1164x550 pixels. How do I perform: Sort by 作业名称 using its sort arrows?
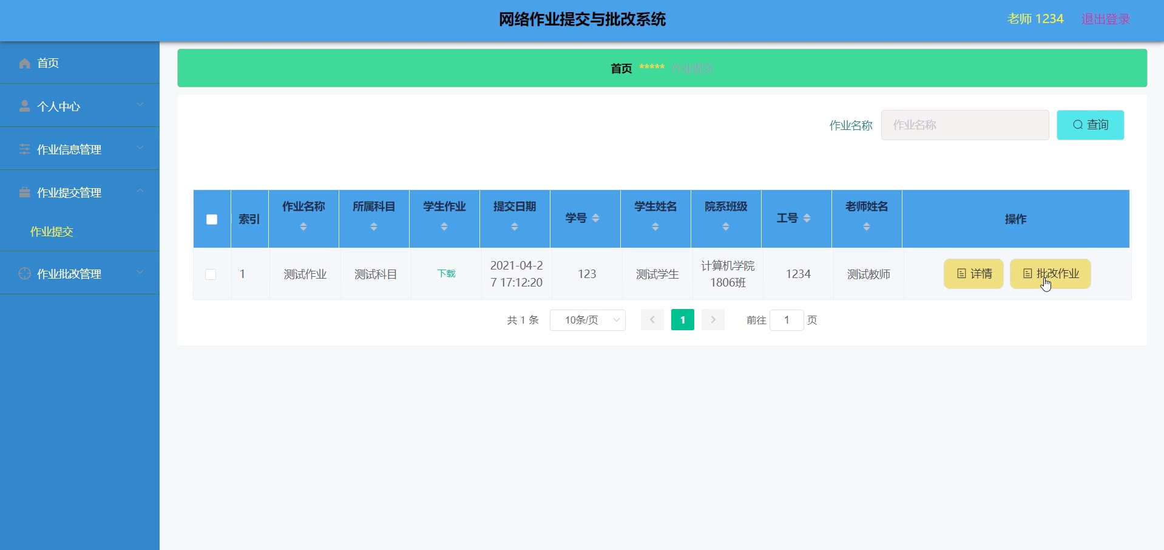click(303, 226)
